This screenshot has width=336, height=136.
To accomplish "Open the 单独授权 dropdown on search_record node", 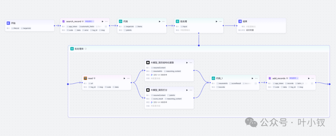I will [x=90, y=21].
